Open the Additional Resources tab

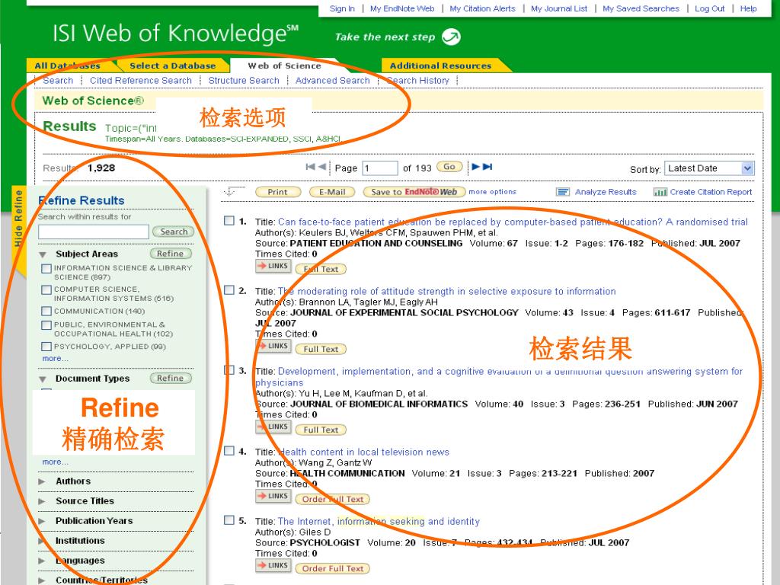point(441,66)
